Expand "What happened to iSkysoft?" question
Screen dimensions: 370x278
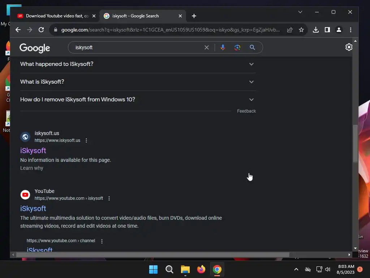tap(138, 64)
